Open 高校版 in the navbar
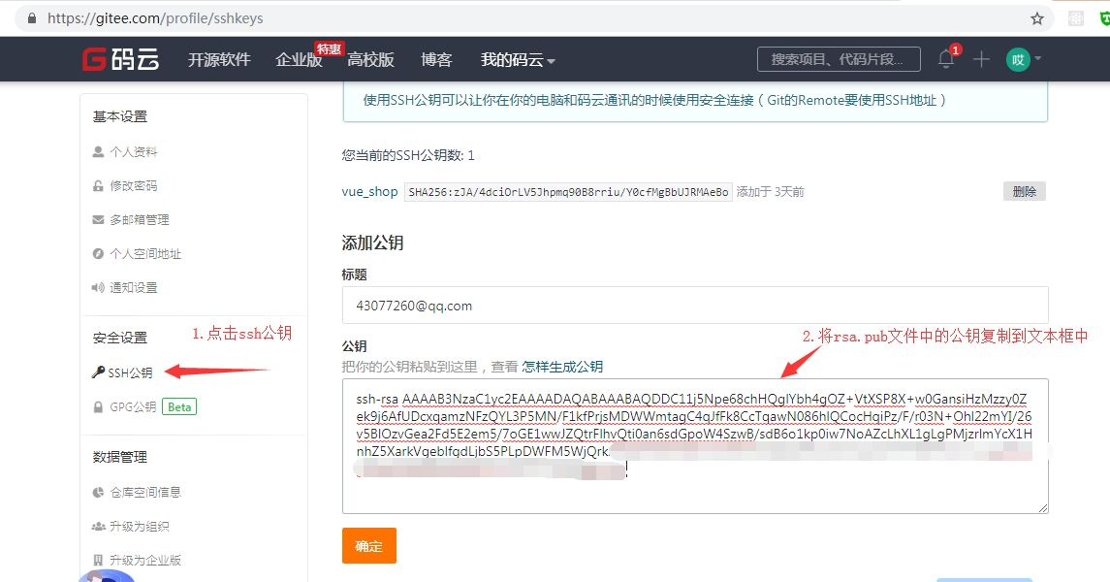Image resolution: width=1110 pixels, height=582 pixels. 371,60
